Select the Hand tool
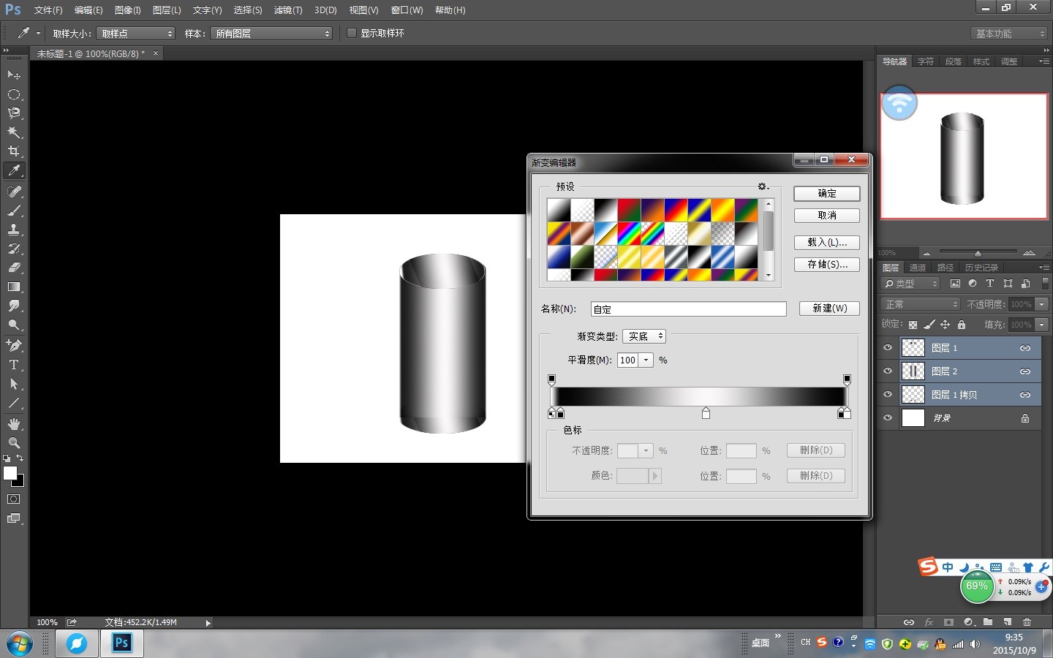Screen dimensions: 1053x658 click(x=14, y=424)
